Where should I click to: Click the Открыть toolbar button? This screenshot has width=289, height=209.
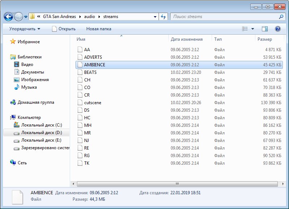coord(64,29)
